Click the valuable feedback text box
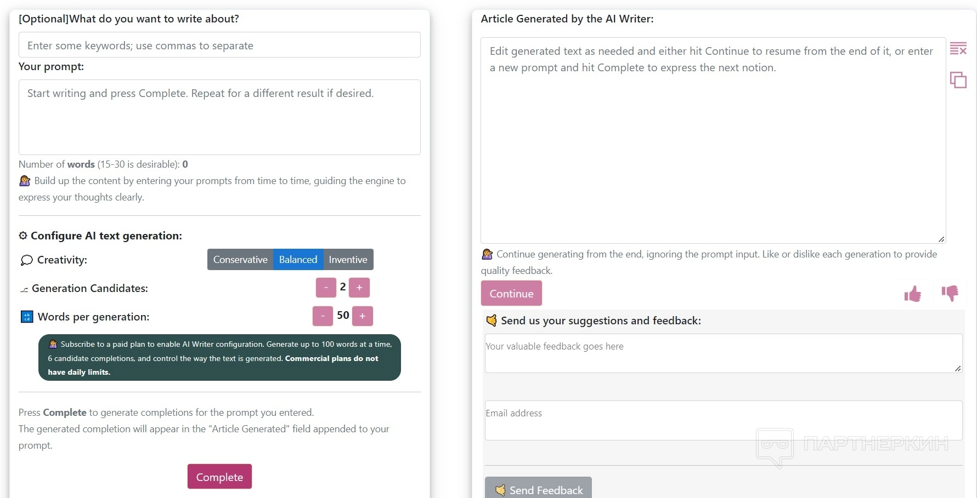The image size is (977, 498). point(724,353)
